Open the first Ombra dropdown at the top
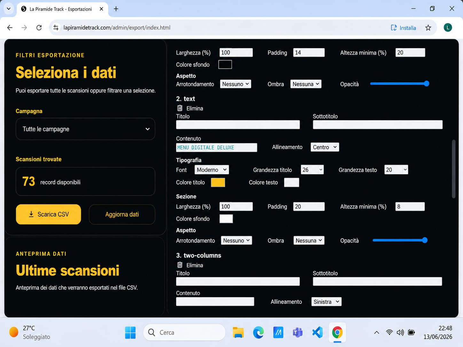This screenshot has height=347, width=463. point(306,84)
